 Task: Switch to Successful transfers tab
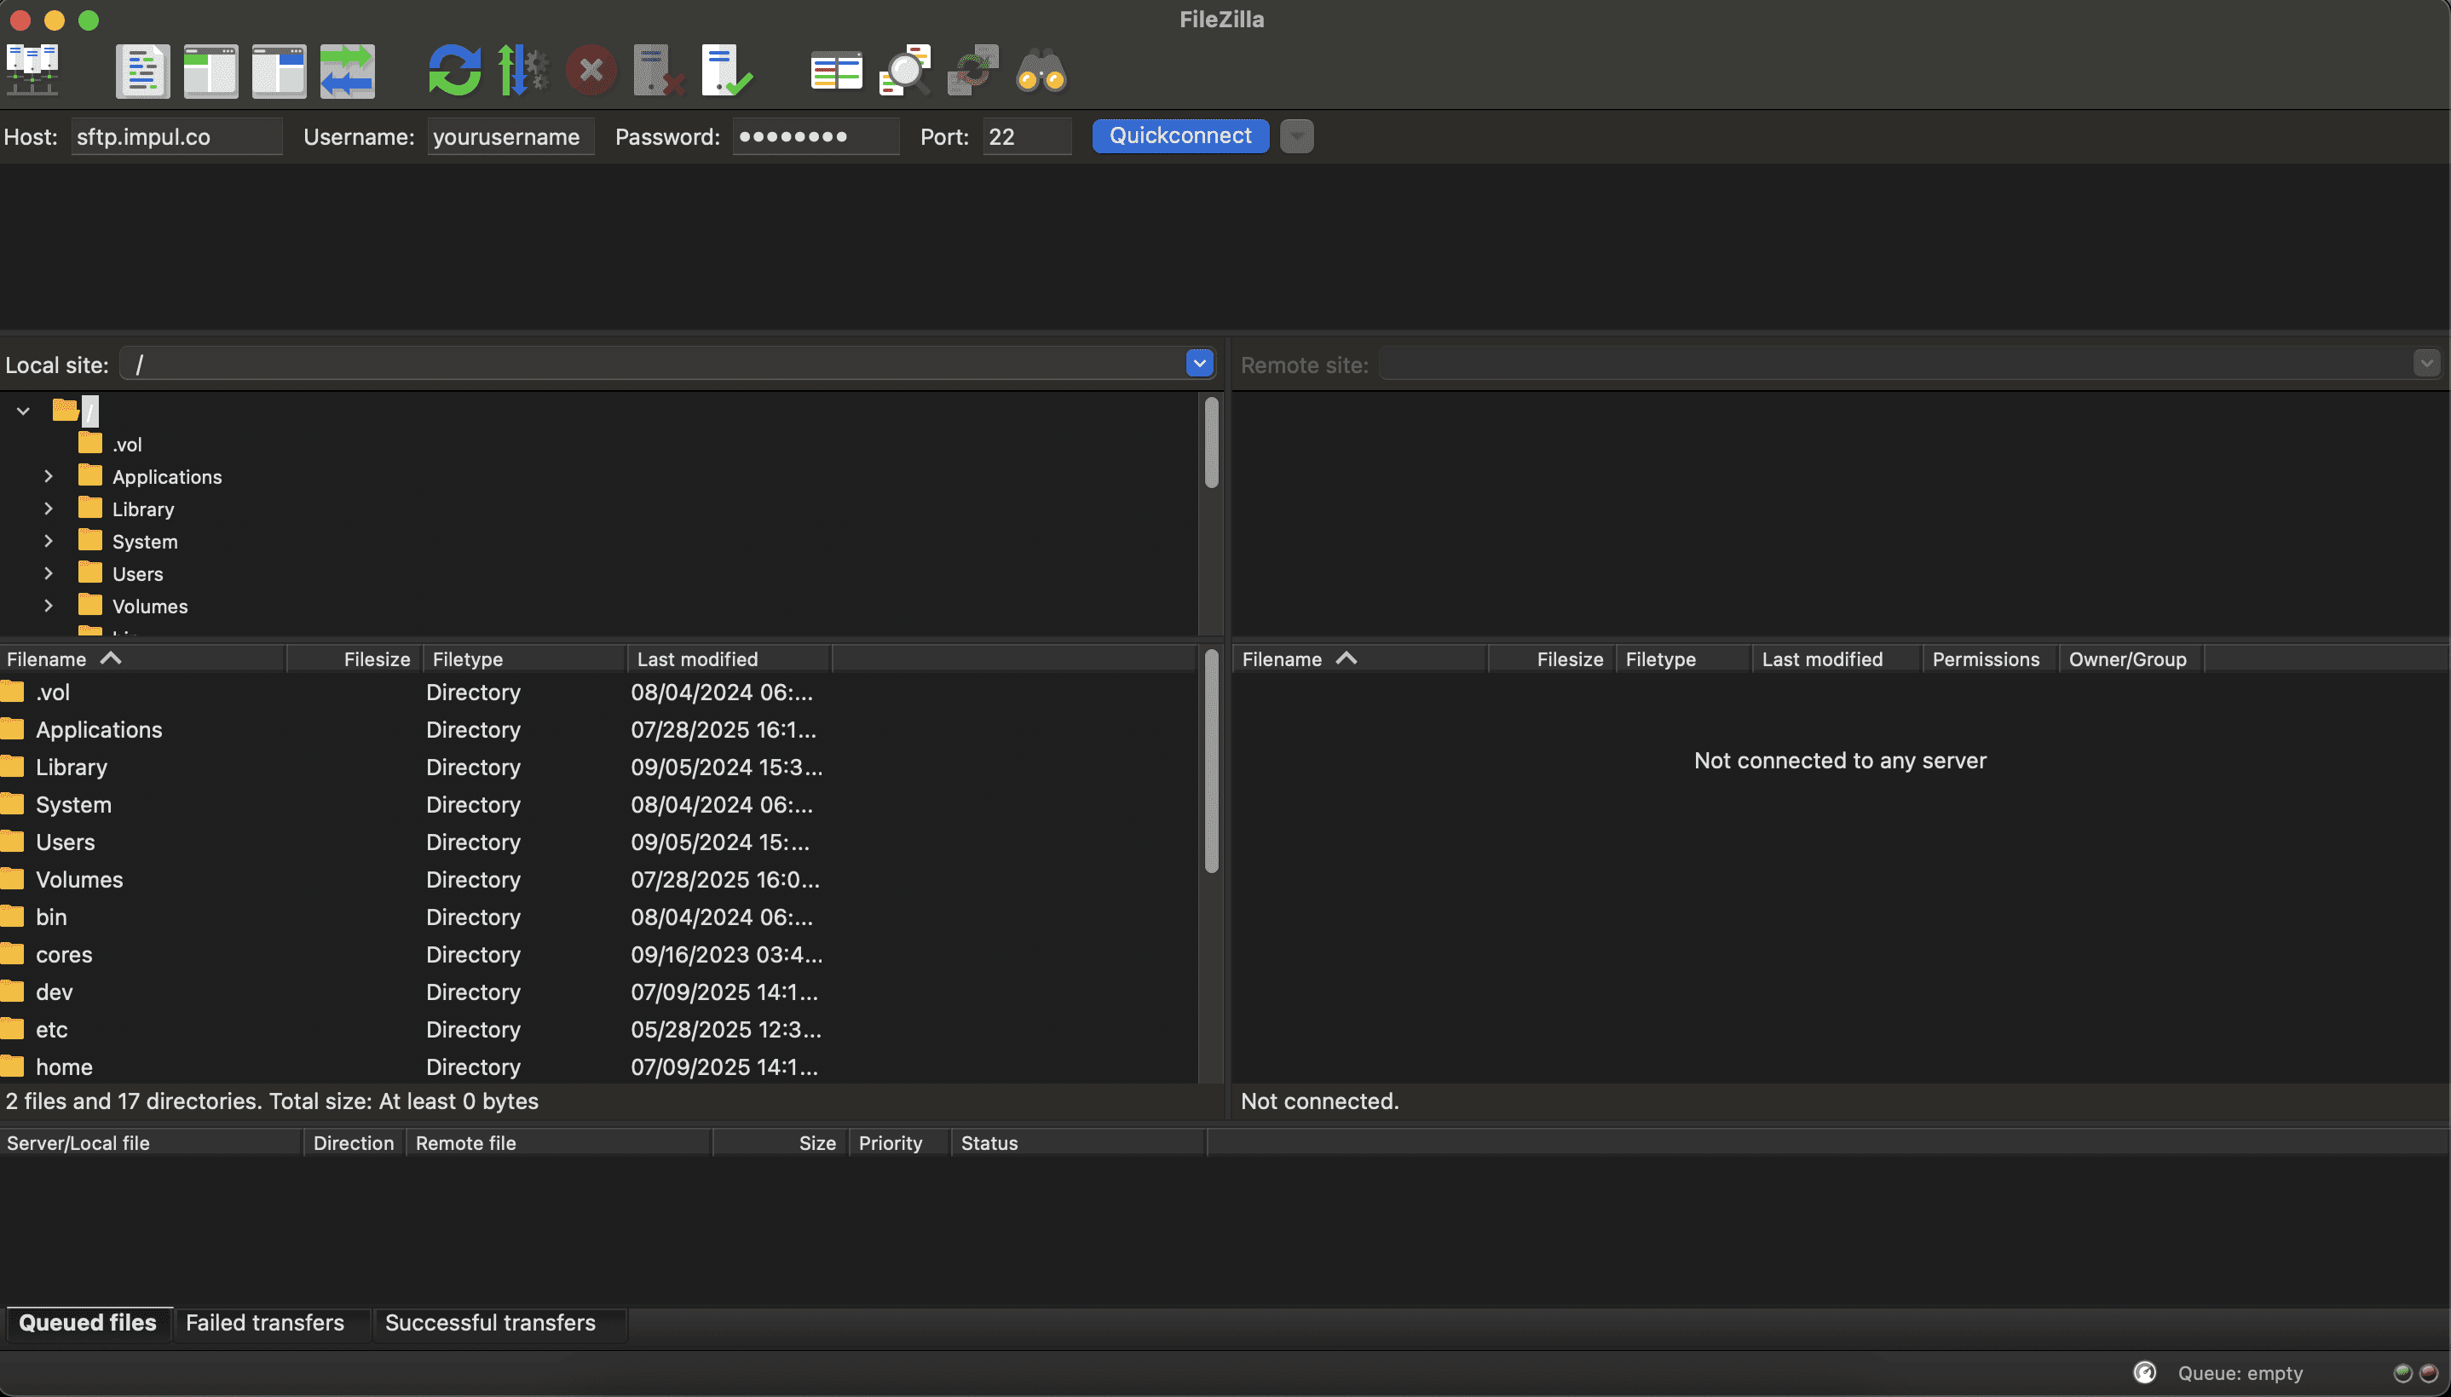490,1323
